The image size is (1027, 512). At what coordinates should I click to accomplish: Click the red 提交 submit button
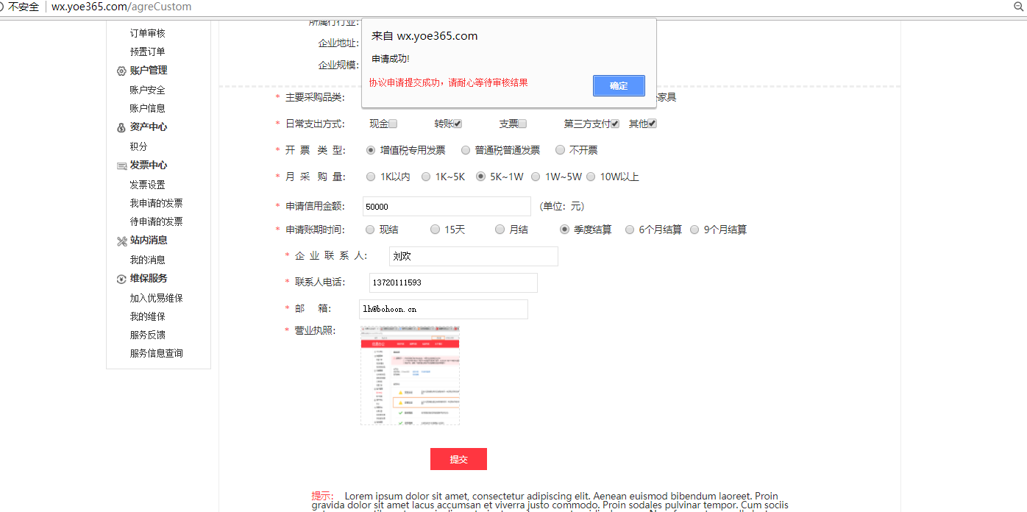(x=458, y=459)
